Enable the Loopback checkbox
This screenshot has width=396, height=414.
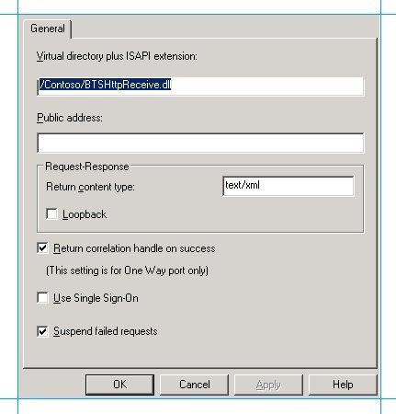click(x=51, y=213)
